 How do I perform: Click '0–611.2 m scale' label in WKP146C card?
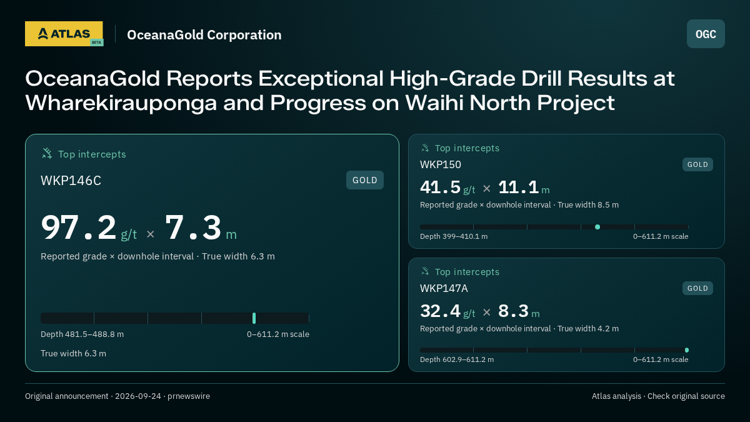pyautogui.click(x=278, y=334)
